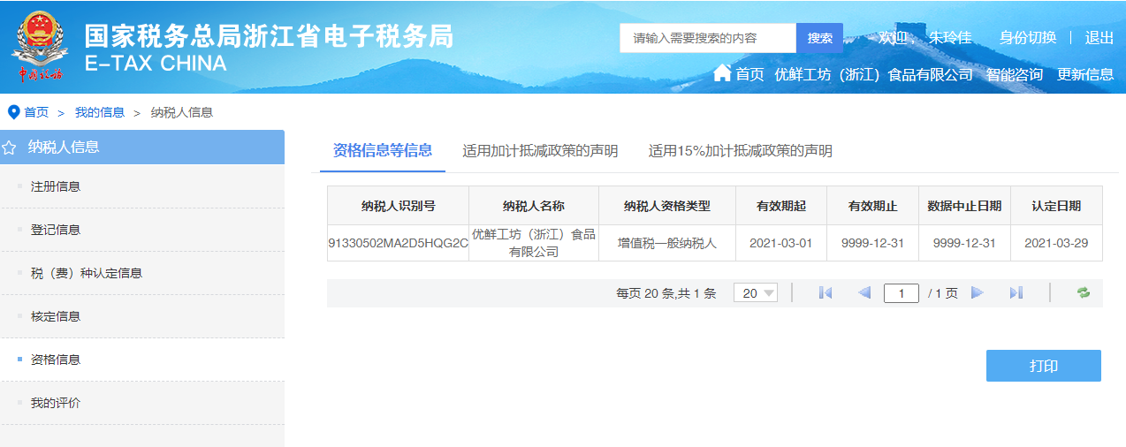Click the search input field

coord(707,38)
